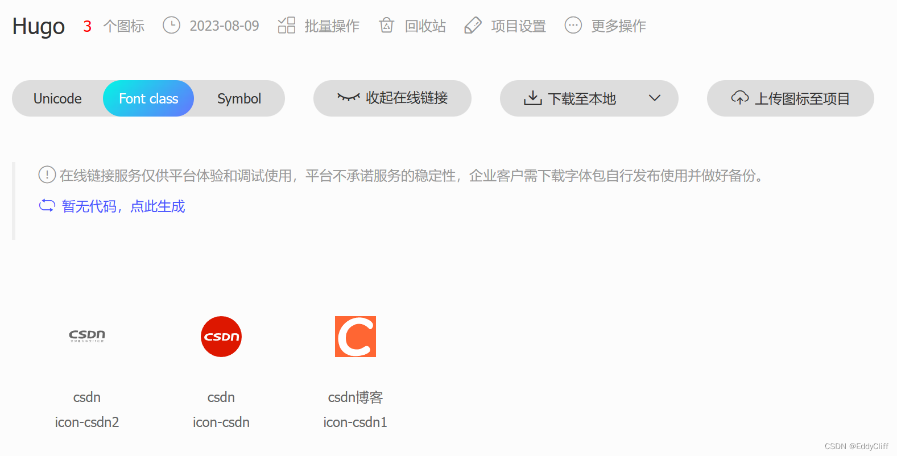897x456 pixels.
Task: Click the icon-csdn class name
Action: click(x=221, y=422)
